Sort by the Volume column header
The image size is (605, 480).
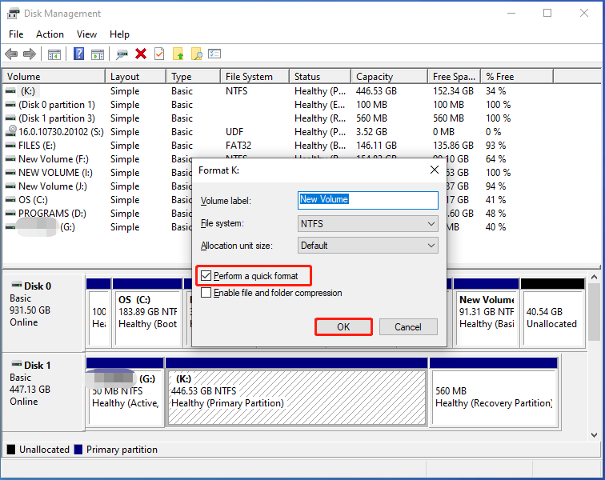click(x=54, y=76)
